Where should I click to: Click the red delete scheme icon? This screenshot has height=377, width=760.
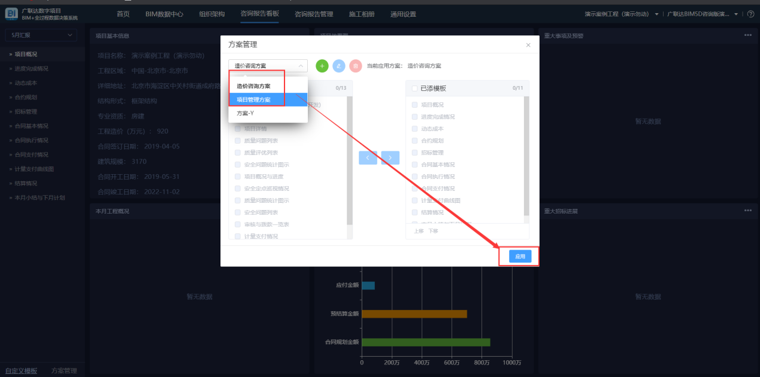click(x=355, y=66)
